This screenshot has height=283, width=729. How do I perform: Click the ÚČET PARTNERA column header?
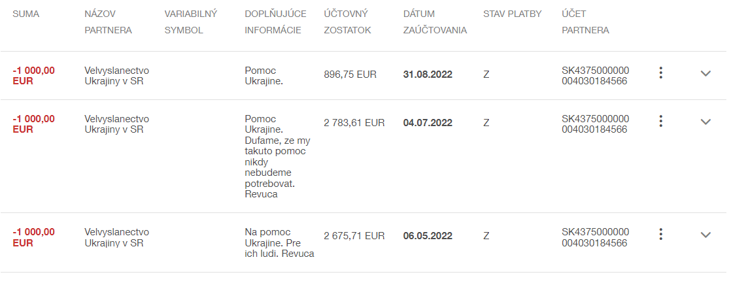[585, 22]
